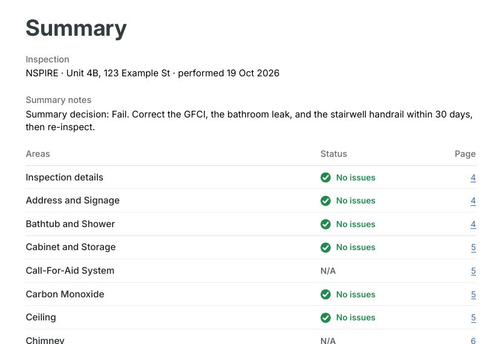Open page 4 link for Bathtub and Shower
The image size is (496, 344).
click(x=473, y=224)
